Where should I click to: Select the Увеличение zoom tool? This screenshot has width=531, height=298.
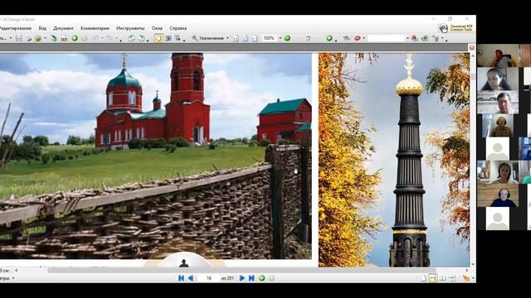(207, 38)
